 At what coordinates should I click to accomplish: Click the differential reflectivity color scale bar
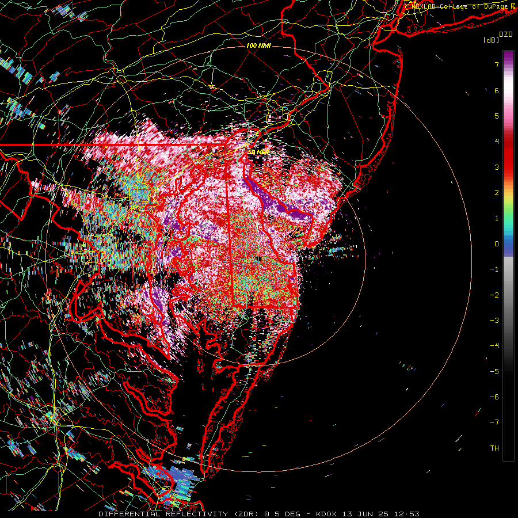pos(508,256)
